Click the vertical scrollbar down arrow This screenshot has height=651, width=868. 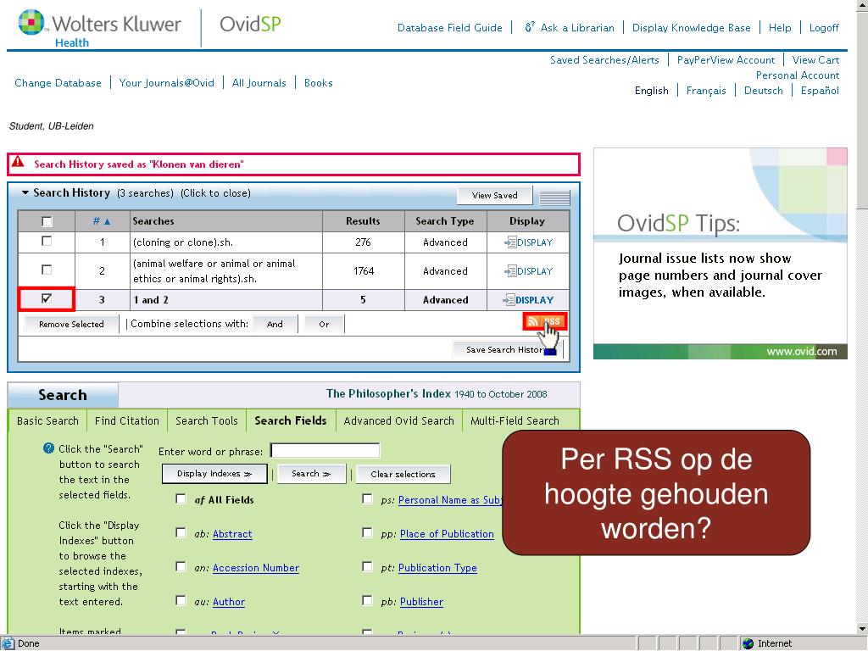862,628
